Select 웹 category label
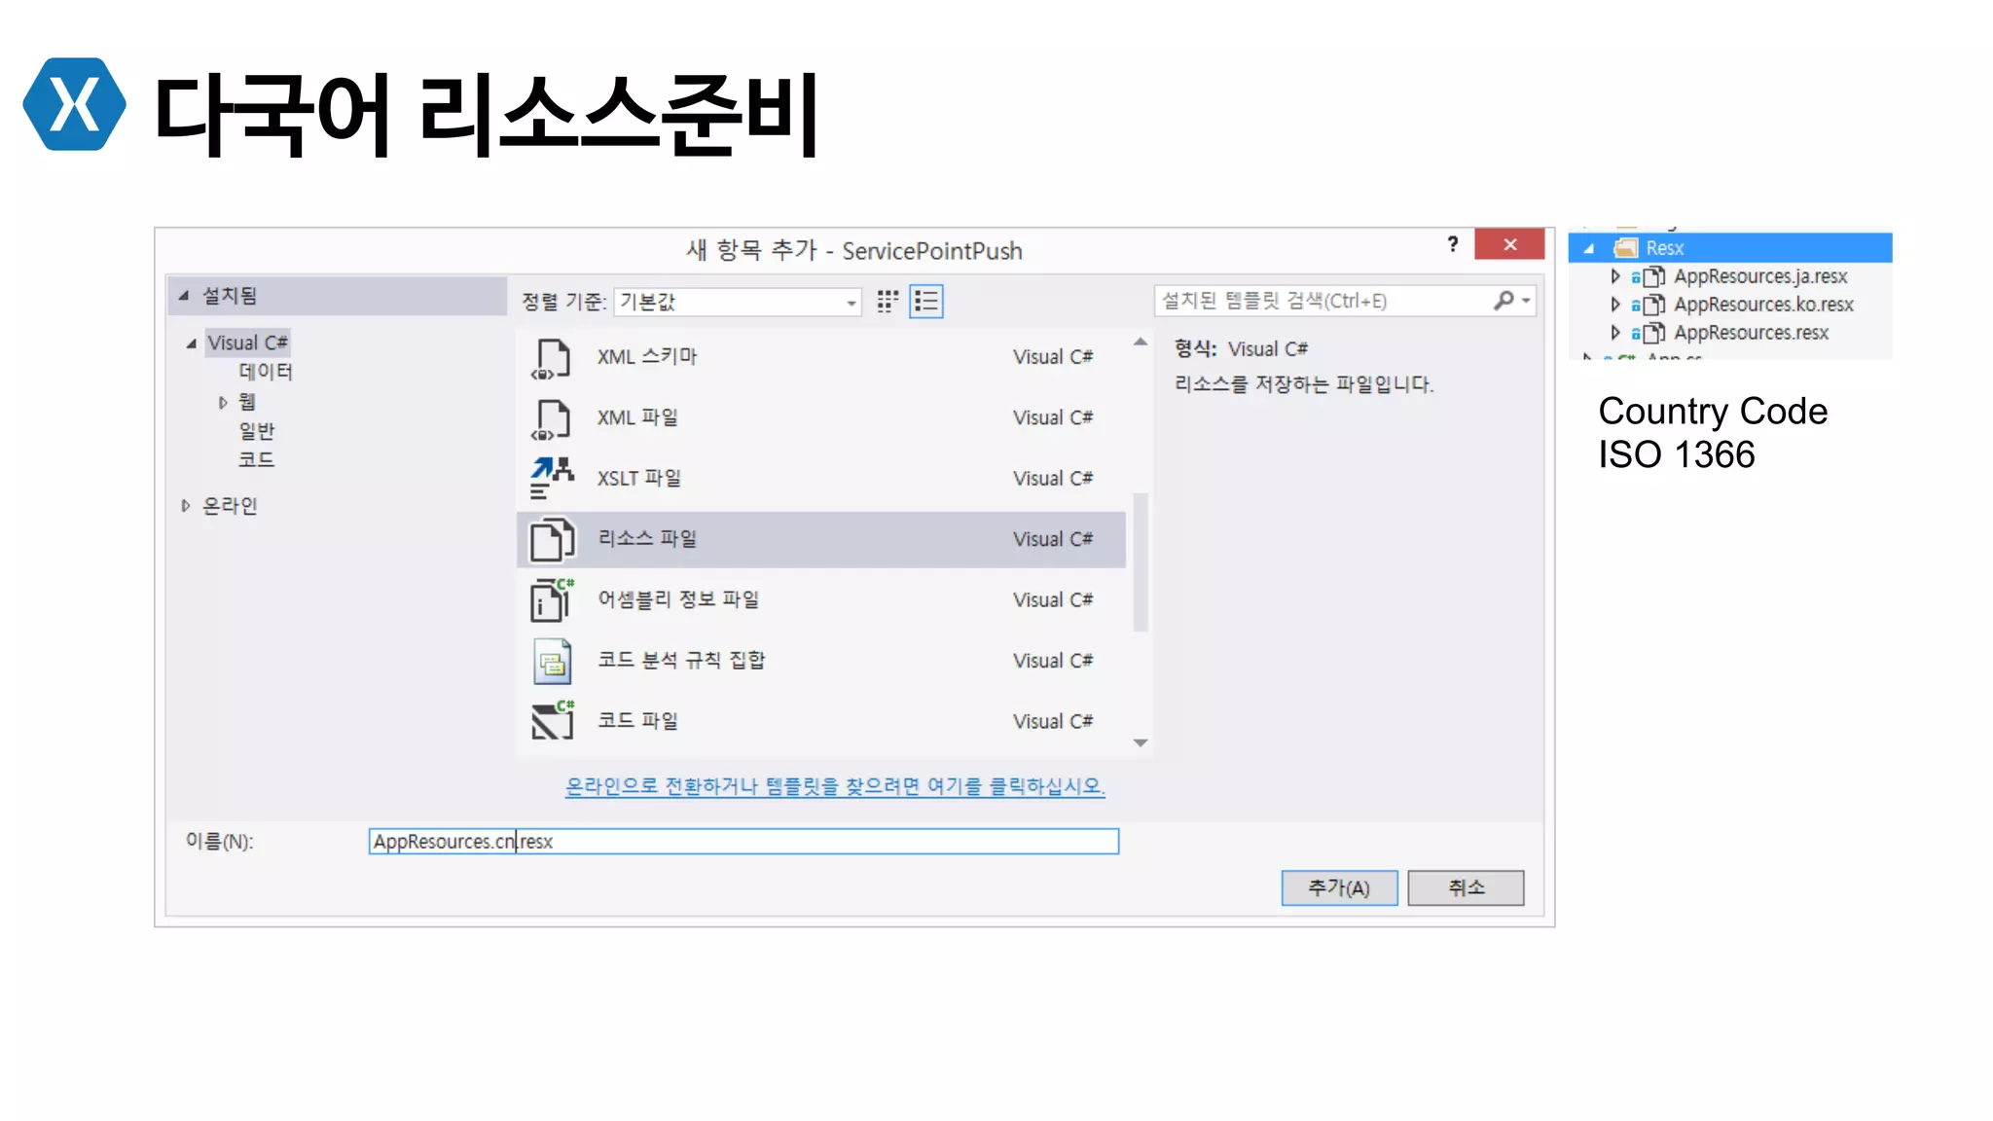1993x1121 pixels. point(247,402)
